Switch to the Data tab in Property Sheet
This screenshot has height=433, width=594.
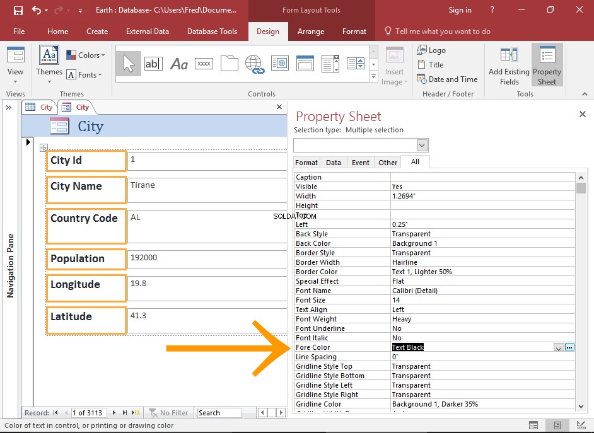(x=334, y=163)
